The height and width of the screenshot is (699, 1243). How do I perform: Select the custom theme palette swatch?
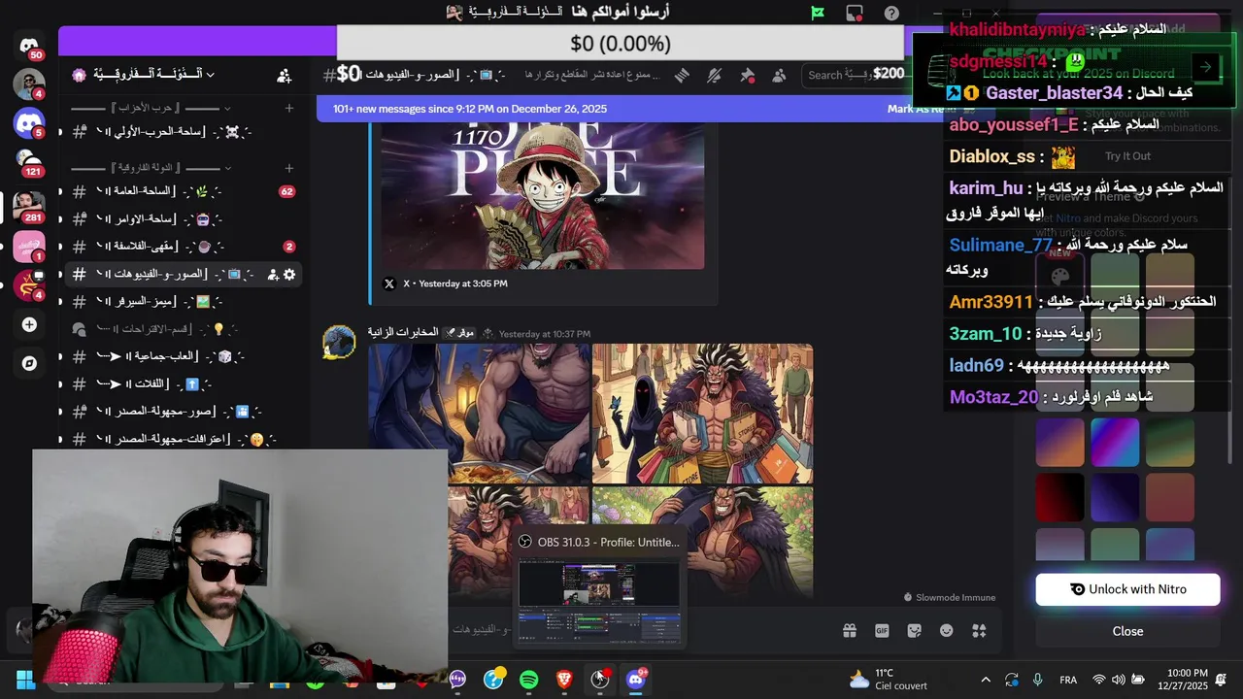tap(1059, 276)
